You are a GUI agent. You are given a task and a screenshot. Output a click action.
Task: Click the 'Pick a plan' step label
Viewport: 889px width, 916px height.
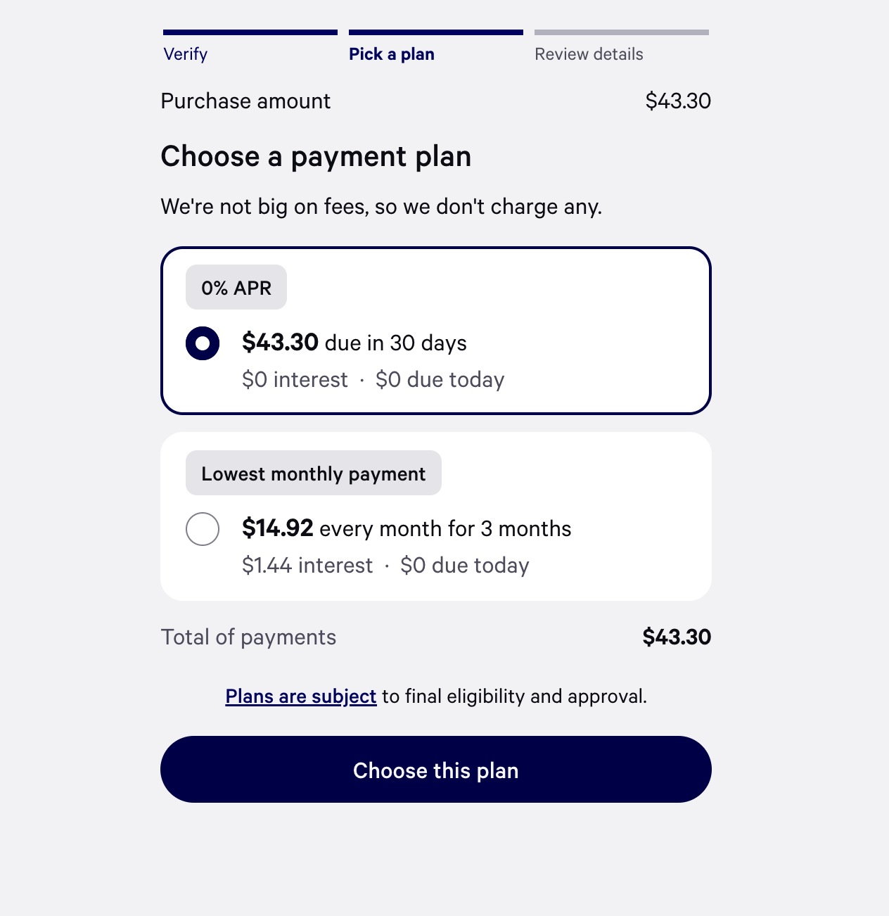(x=392, y=54)
